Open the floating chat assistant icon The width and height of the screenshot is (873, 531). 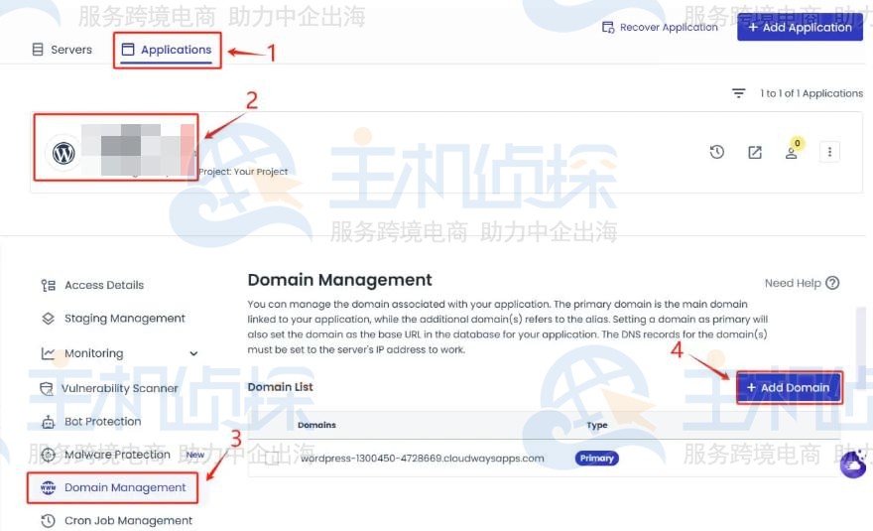pyautogui.click(x=853, y=465)
